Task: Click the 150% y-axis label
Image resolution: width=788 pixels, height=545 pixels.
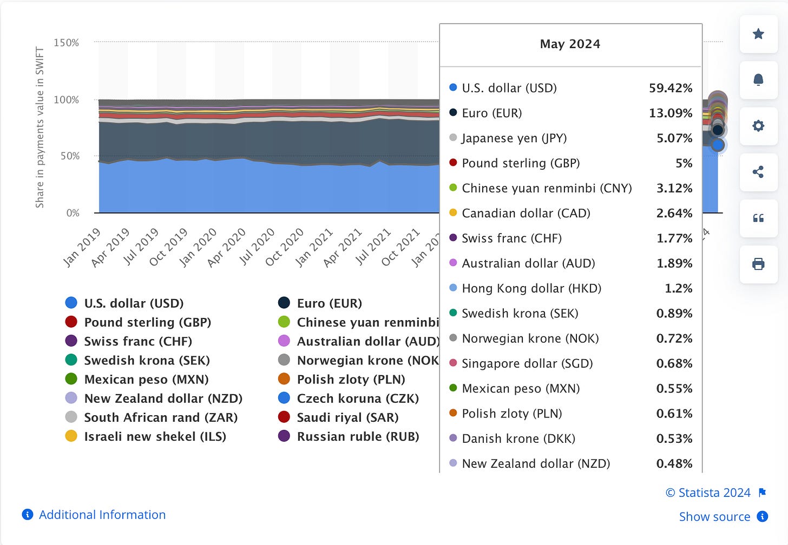Action: pos(66,43)
